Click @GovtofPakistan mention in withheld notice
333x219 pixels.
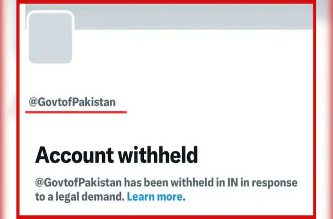click(78, 182)
